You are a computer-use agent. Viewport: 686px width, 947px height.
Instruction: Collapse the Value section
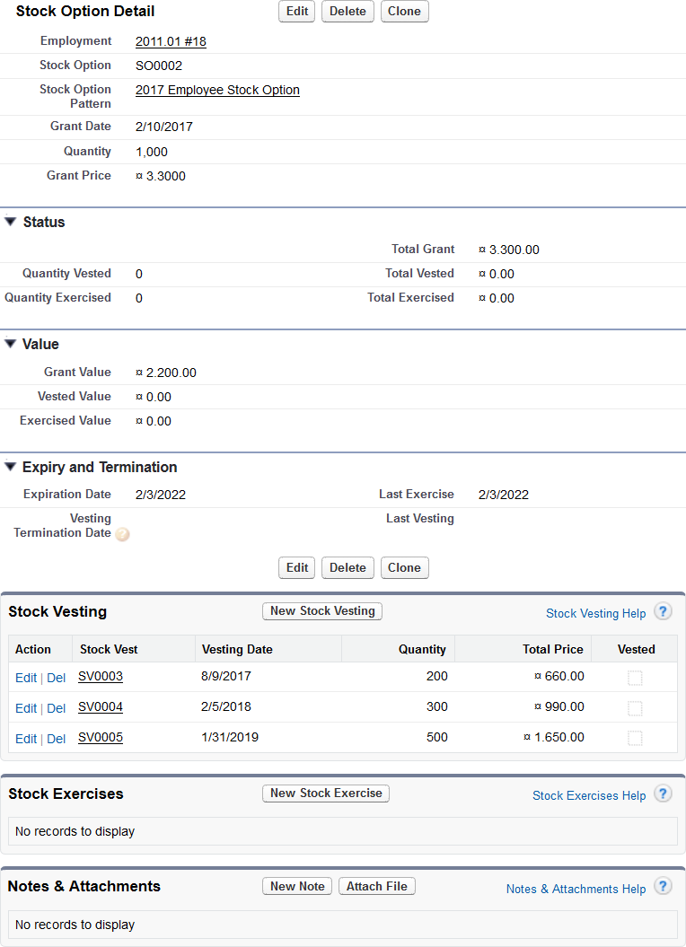tap(11, 344)
